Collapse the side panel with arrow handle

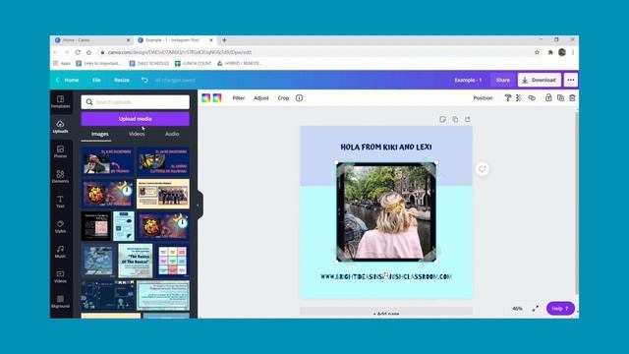tap(198, 206)
